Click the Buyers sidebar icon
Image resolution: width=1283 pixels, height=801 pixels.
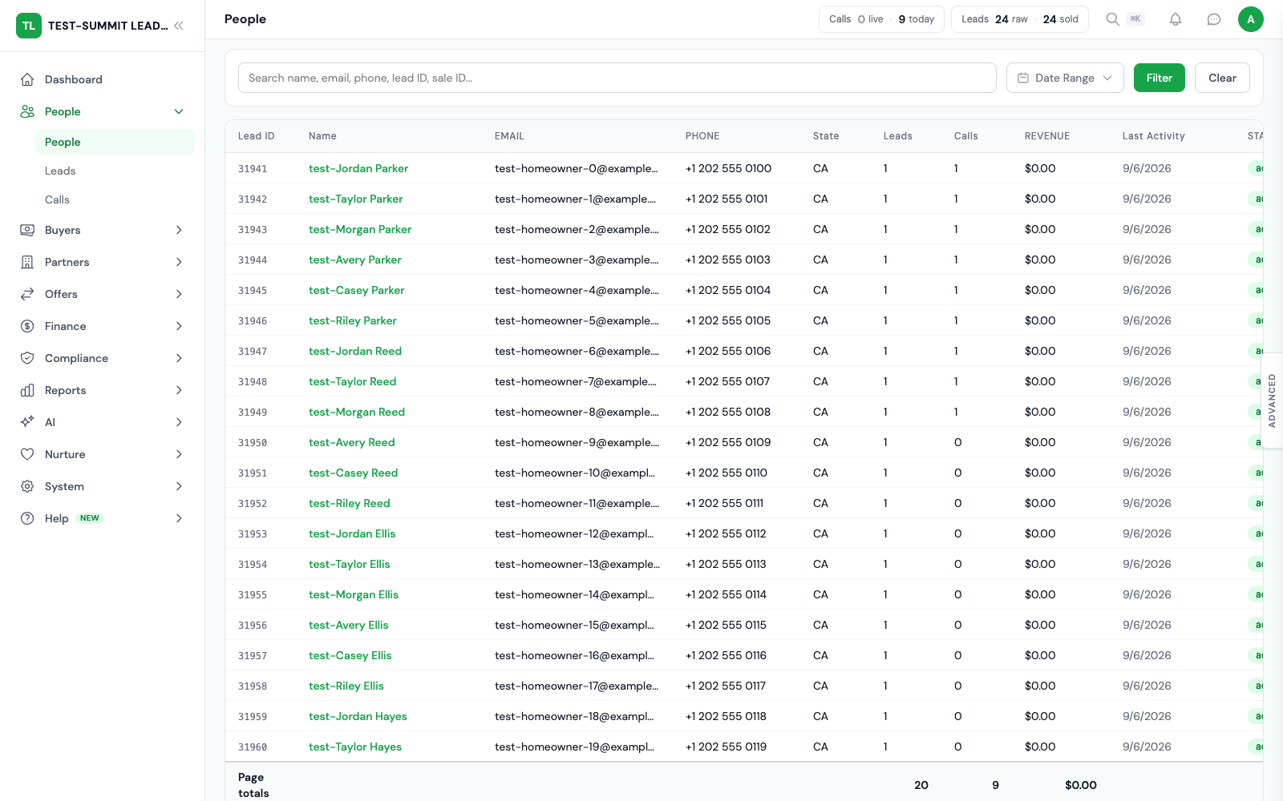[x=27, y=230]
